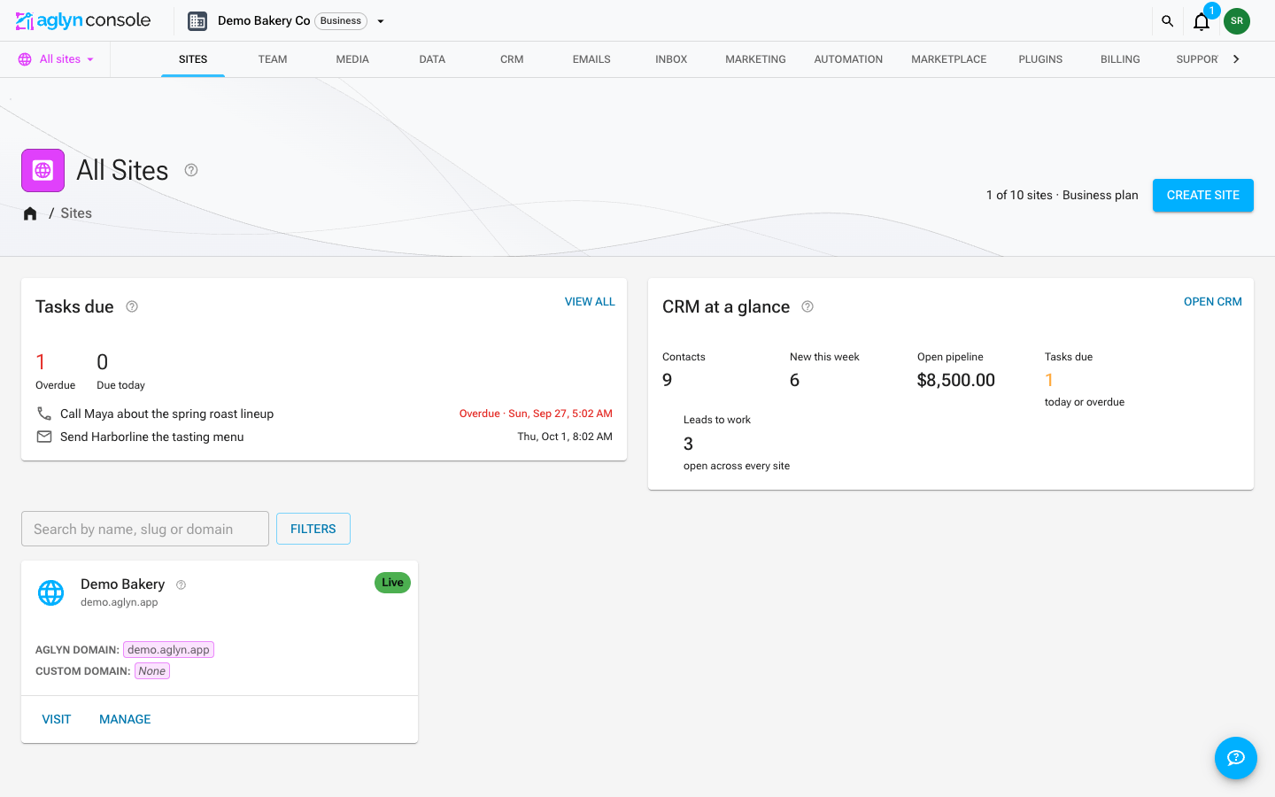This screenshot has width=1275, height=797.
Task: Click the aglyn console logo
Action: [83, 20]
